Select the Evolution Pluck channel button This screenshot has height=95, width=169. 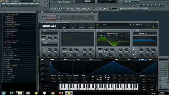[51, 19]
